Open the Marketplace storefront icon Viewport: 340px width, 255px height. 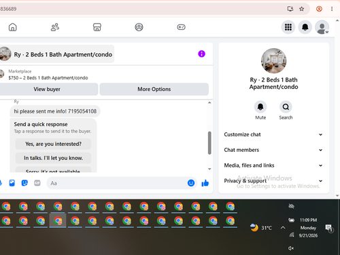(97, 27)
